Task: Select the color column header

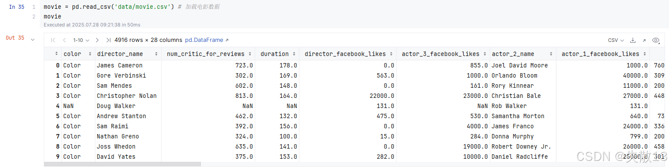Action: click(x=72, y=54)
